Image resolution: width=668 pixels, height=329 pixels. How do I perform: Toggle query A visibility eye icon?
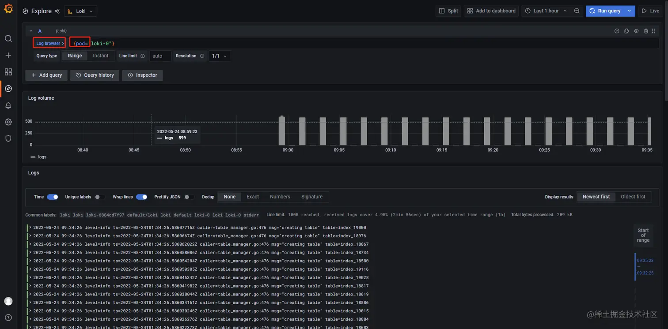point(637,31)
